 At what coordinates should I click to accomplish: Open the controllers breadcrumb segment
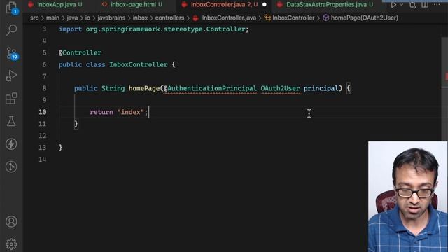pyautogui.click(x=169, y=17)
